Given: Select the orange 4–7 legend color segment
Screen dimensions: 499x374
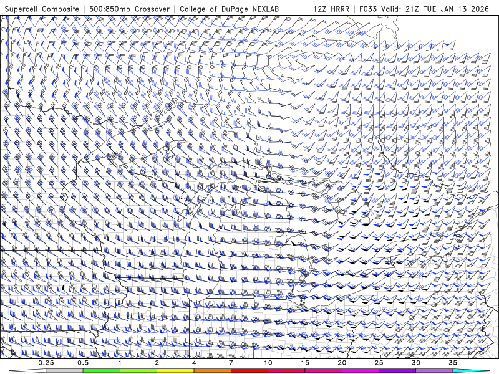Looking at the screenshot, I should tap(212, 371).
